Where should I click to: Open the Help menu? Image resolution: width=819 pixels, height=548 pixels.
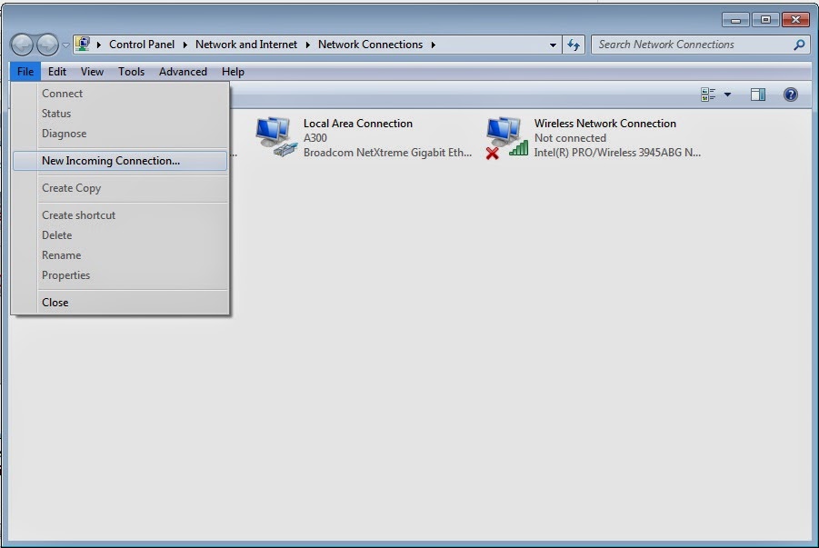(233, 72)
